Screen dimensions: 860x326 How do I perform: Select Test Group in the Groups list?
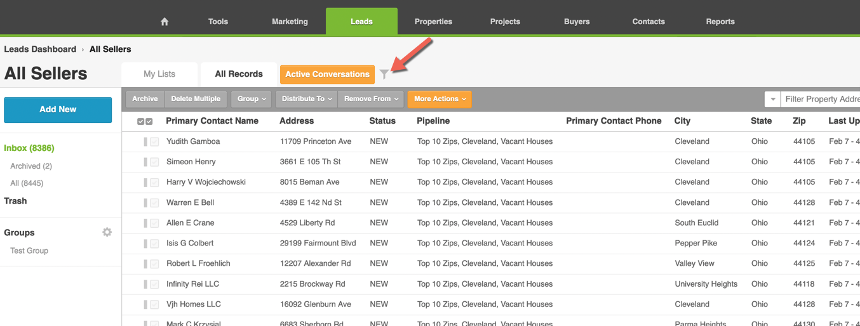click(x=29, y=251)
